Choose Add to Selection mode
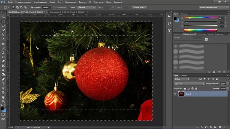The width and height of the screenshot is (230, 129). click(x=17, y=7)
